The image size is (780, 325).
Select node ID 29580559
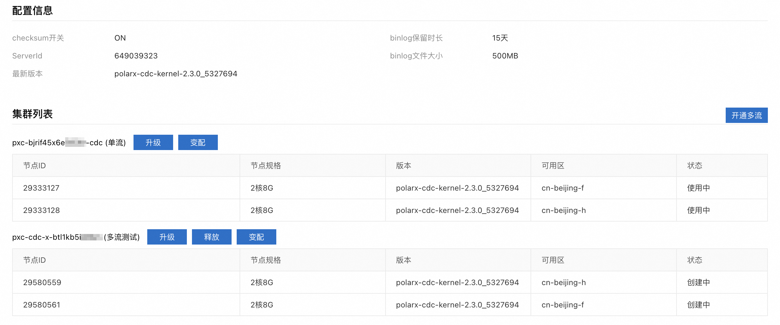(x=42, y=283)
